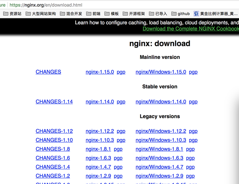239x184 pixels.
Task: Open pgp signature for nginx/Windows-1.2.9
Action: (190, 176)
